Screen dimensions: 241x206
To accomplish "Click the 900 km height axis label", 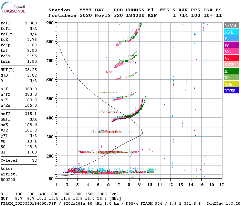I will pyautogui.click(x=50, y=23).
